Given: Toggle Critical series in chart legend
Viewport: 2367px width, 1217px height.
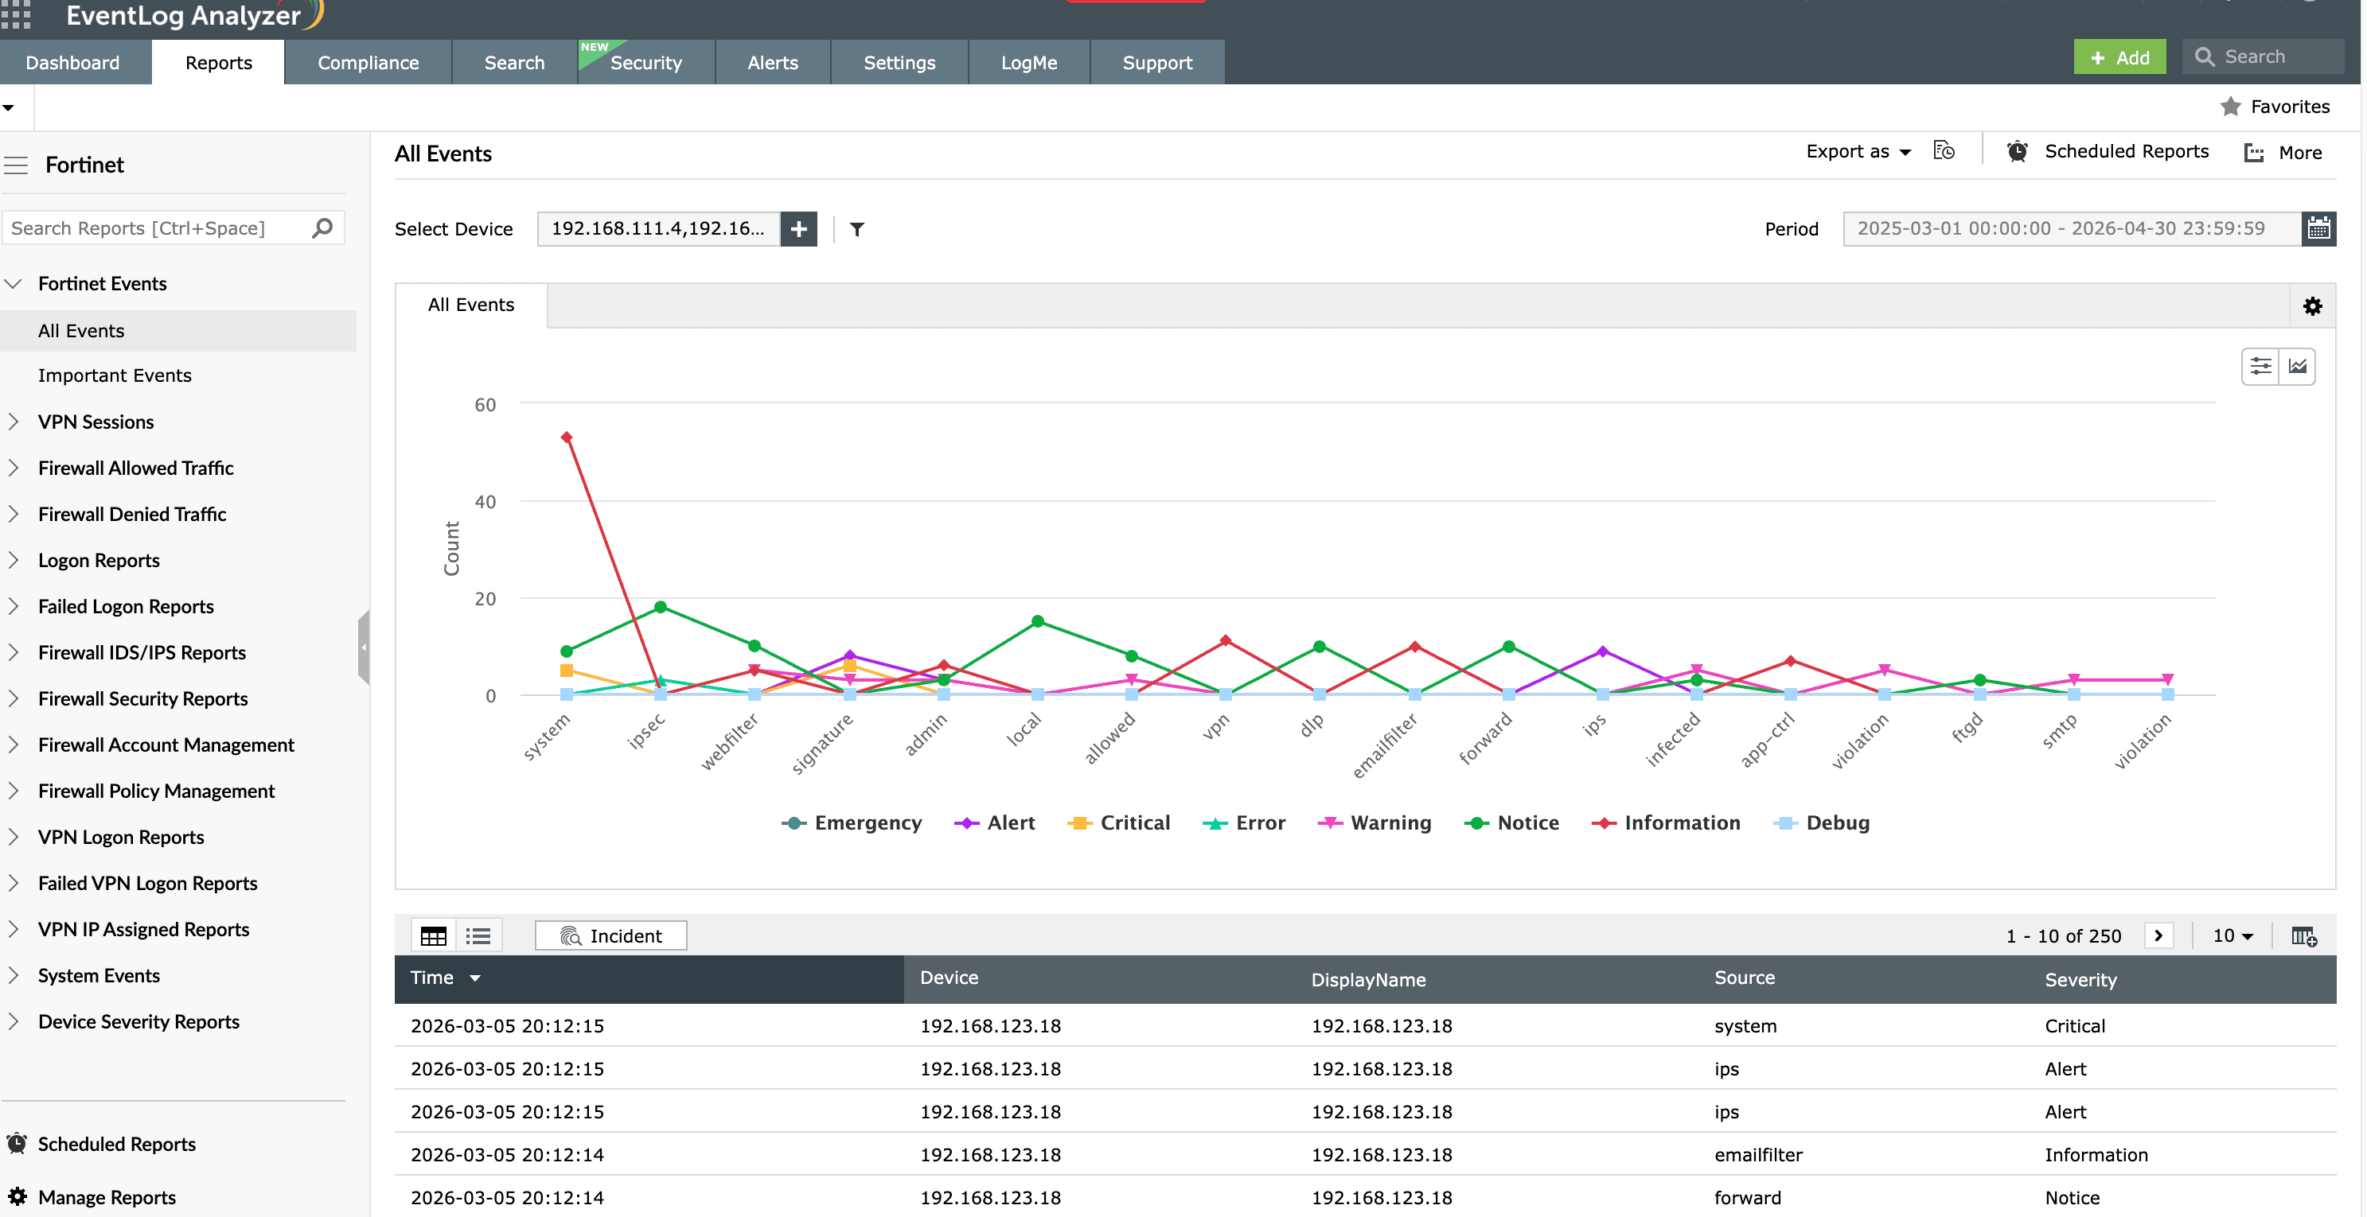Looking at the screenshot, I should point(1118,823).
